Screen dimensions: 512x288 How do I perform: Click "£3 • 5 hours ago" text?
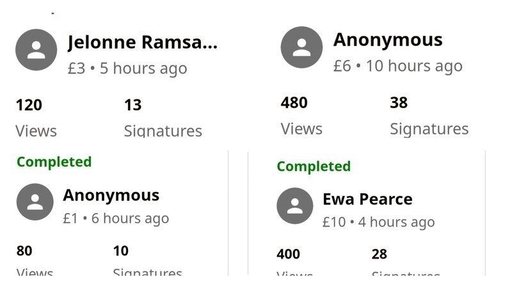click(x=127, y=68)
